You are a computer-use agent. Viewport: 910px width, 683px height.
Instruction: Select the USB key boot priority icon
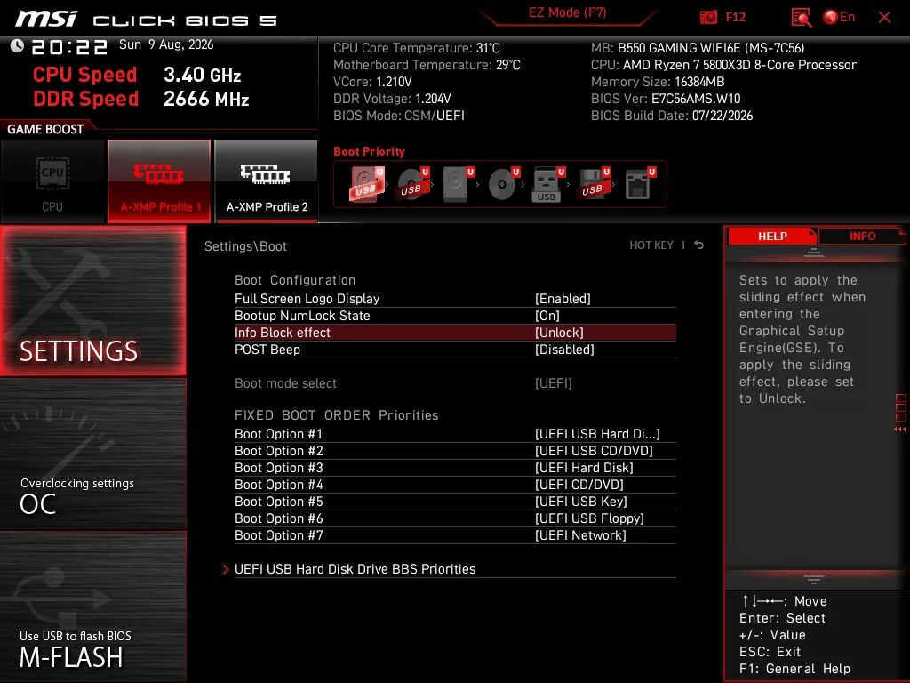coord(547,184)
